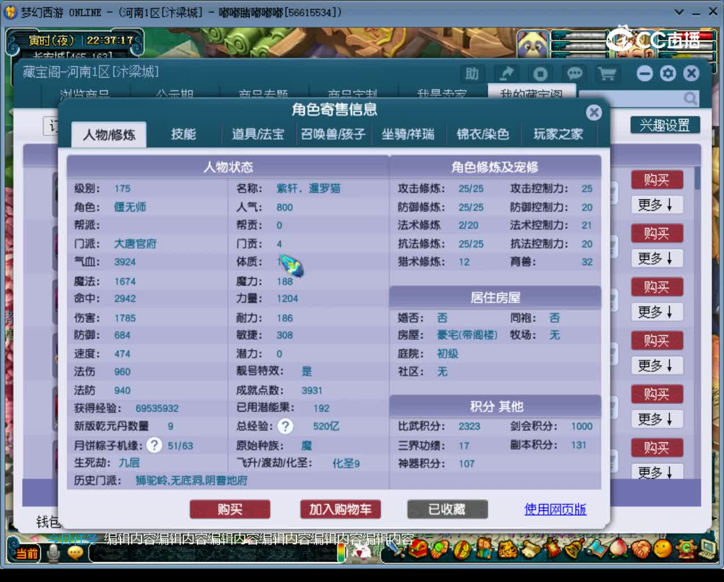This screenshot has height=582, width=724.
Task: Open the 使用网页版 link
Action: pyautogui.click(x=555, y=510)
